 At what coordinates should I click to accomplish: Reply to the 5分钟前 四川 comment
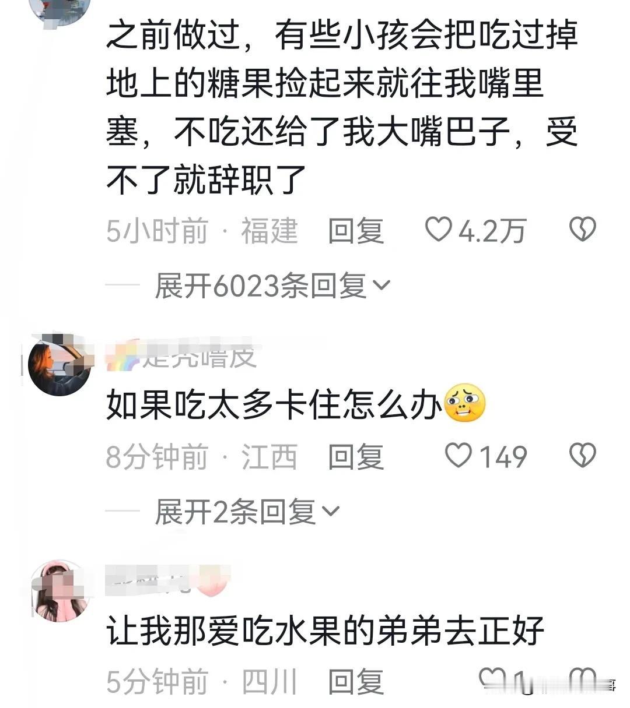click(356, 681)
